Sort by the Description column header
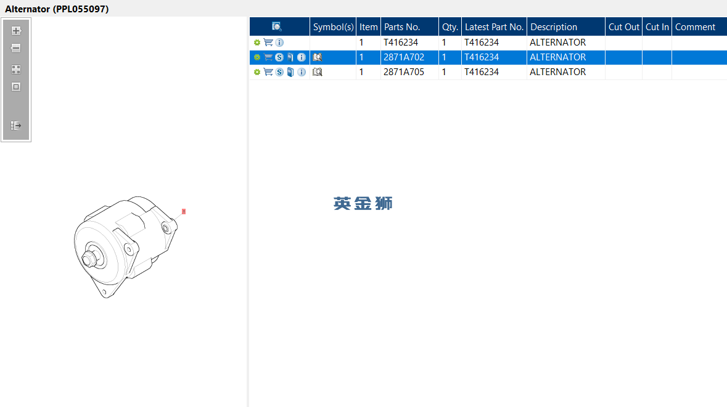The width and height of the screenshot is (727, 407). click(565, 27)
